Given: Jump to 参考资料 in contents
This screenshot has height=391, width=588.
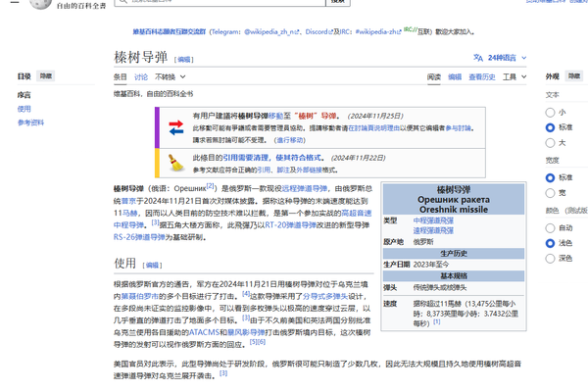Looking at the screenshot, I should [30, 122].
